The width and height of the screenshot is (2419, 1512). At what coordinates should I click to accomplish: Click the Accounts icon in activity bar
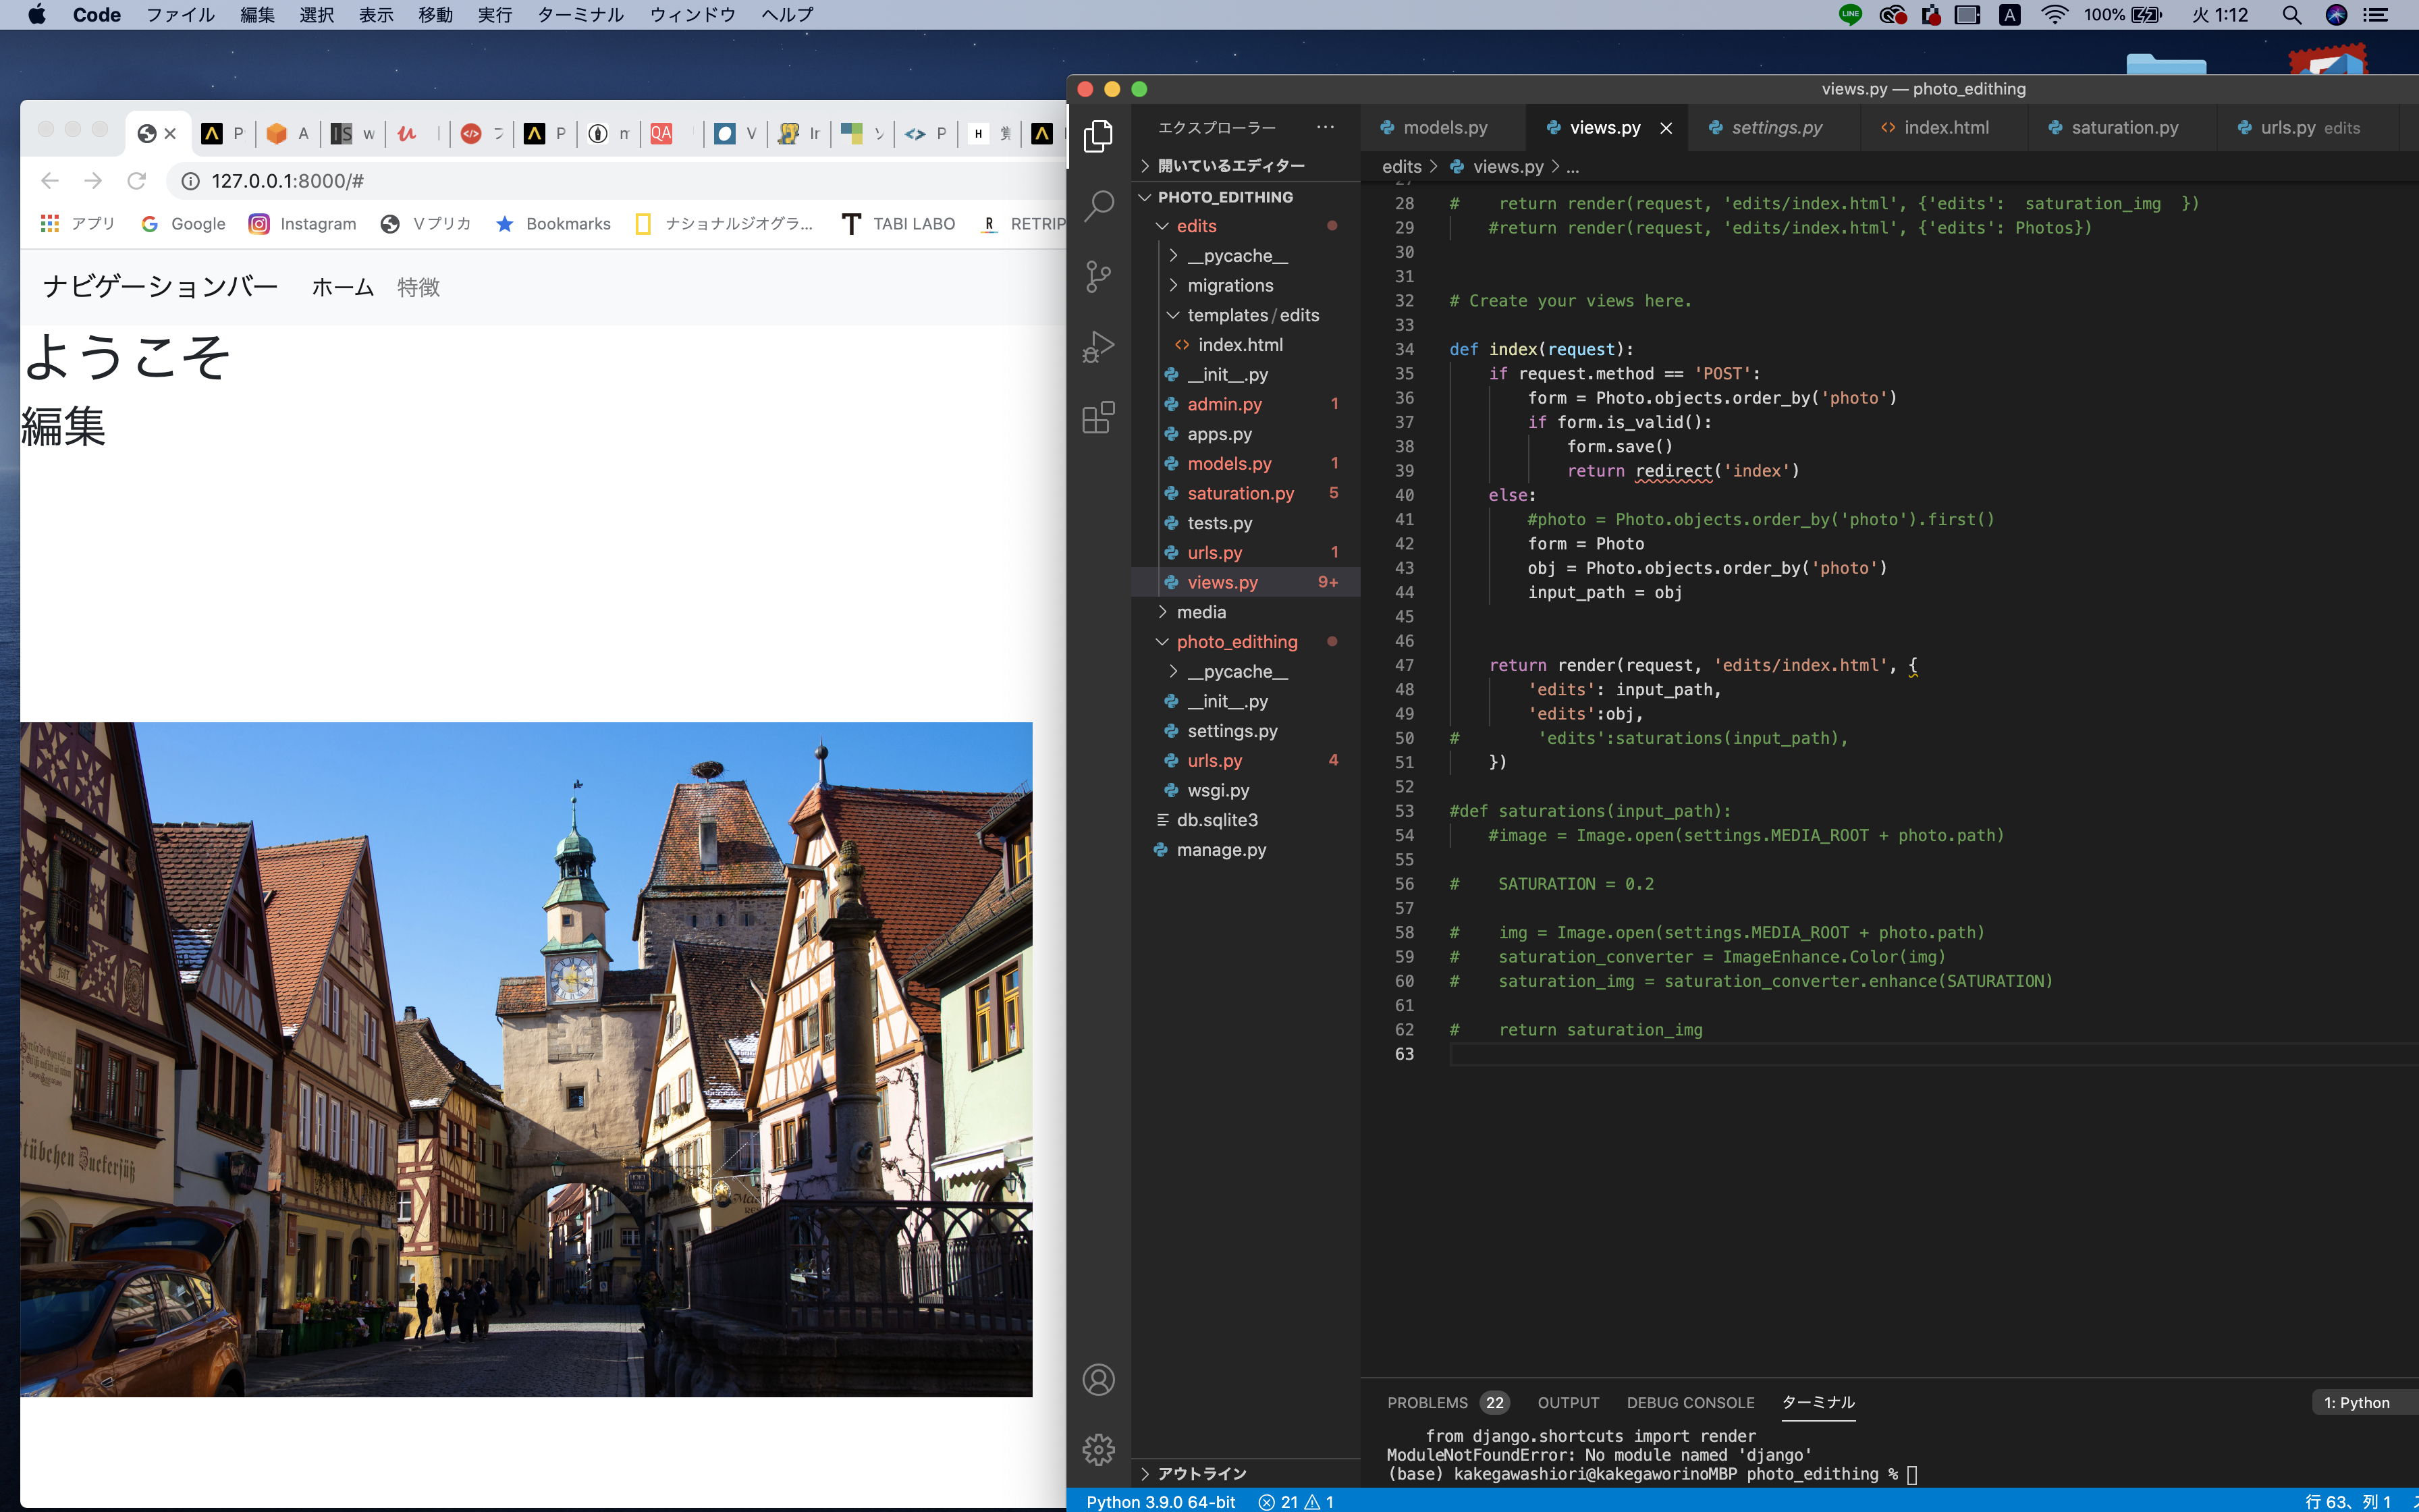point(1097,1380)
